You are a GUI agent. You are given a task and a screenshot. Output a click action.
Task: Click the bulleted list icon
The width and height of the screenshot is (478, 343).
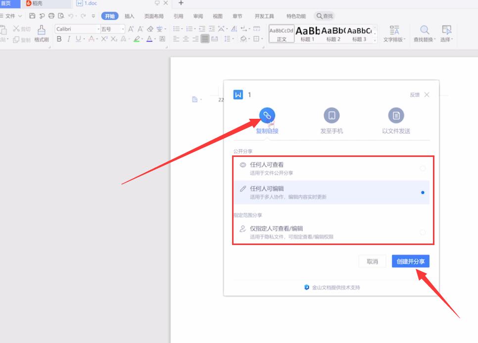[x=176, y=29]
